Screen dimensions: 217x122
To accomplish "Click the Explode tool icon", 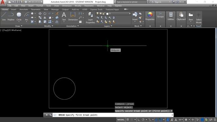I will 57,18.
